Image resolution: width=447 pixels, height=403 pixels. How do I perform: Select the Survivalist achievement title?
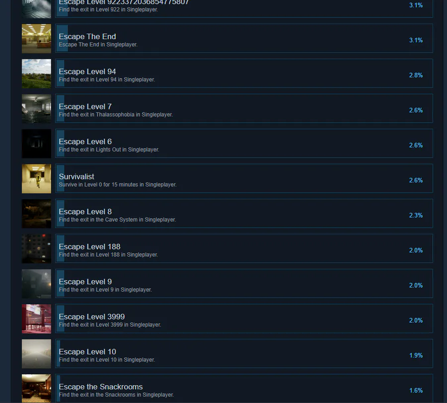(76, 176)
